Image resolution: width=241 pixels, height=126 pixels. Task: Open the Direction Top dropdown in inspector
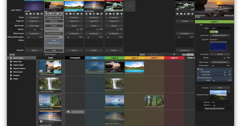pyautogui.click(x=221, y=102)
